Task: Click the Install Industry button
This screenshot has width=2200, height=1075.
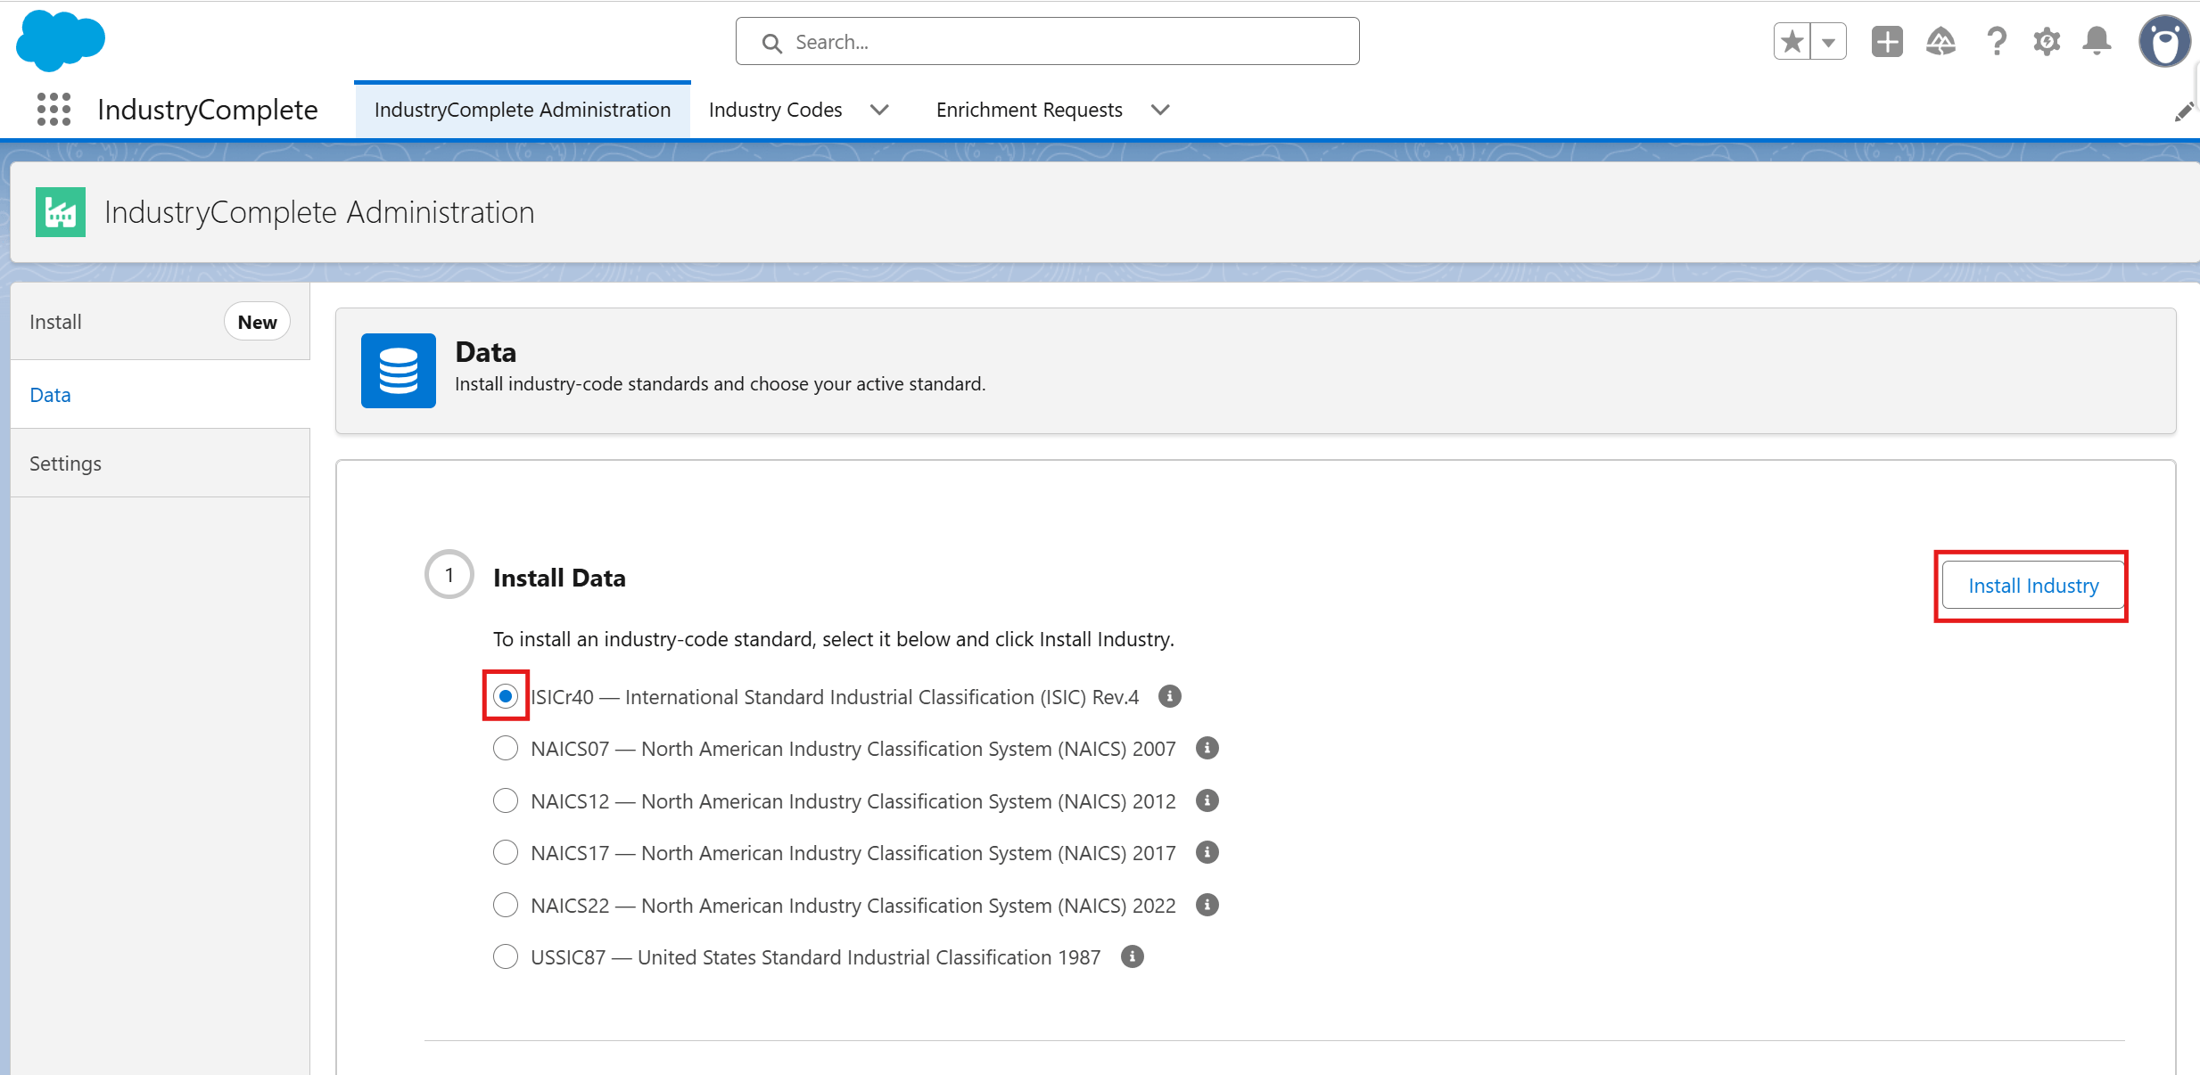Action: 2033,586
